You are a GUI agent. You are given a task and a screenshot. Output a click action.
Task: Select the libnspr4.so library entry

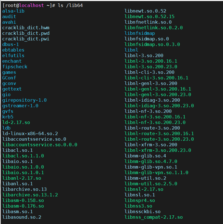(140, 200)
